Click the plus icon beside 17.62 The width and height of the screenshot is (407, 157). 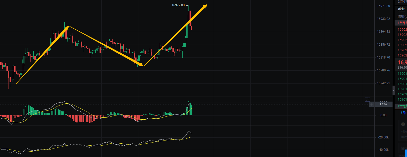[372, 104]
